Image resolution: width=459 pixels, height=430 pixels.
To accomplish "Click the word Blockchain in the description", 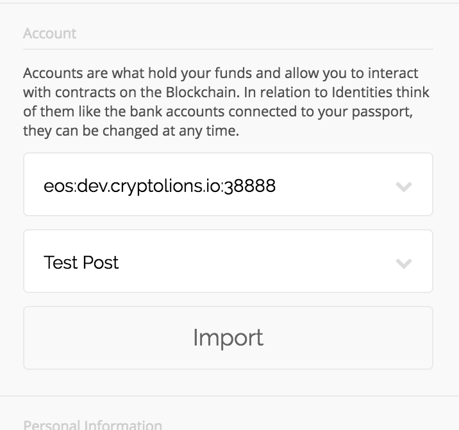I will 203,92.
